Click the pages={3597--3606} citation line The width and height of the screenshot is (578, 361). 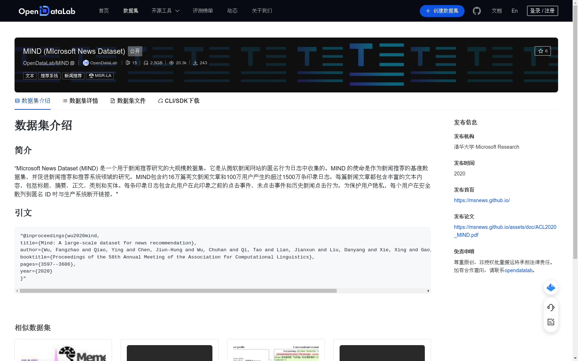(x=48, y=264)
